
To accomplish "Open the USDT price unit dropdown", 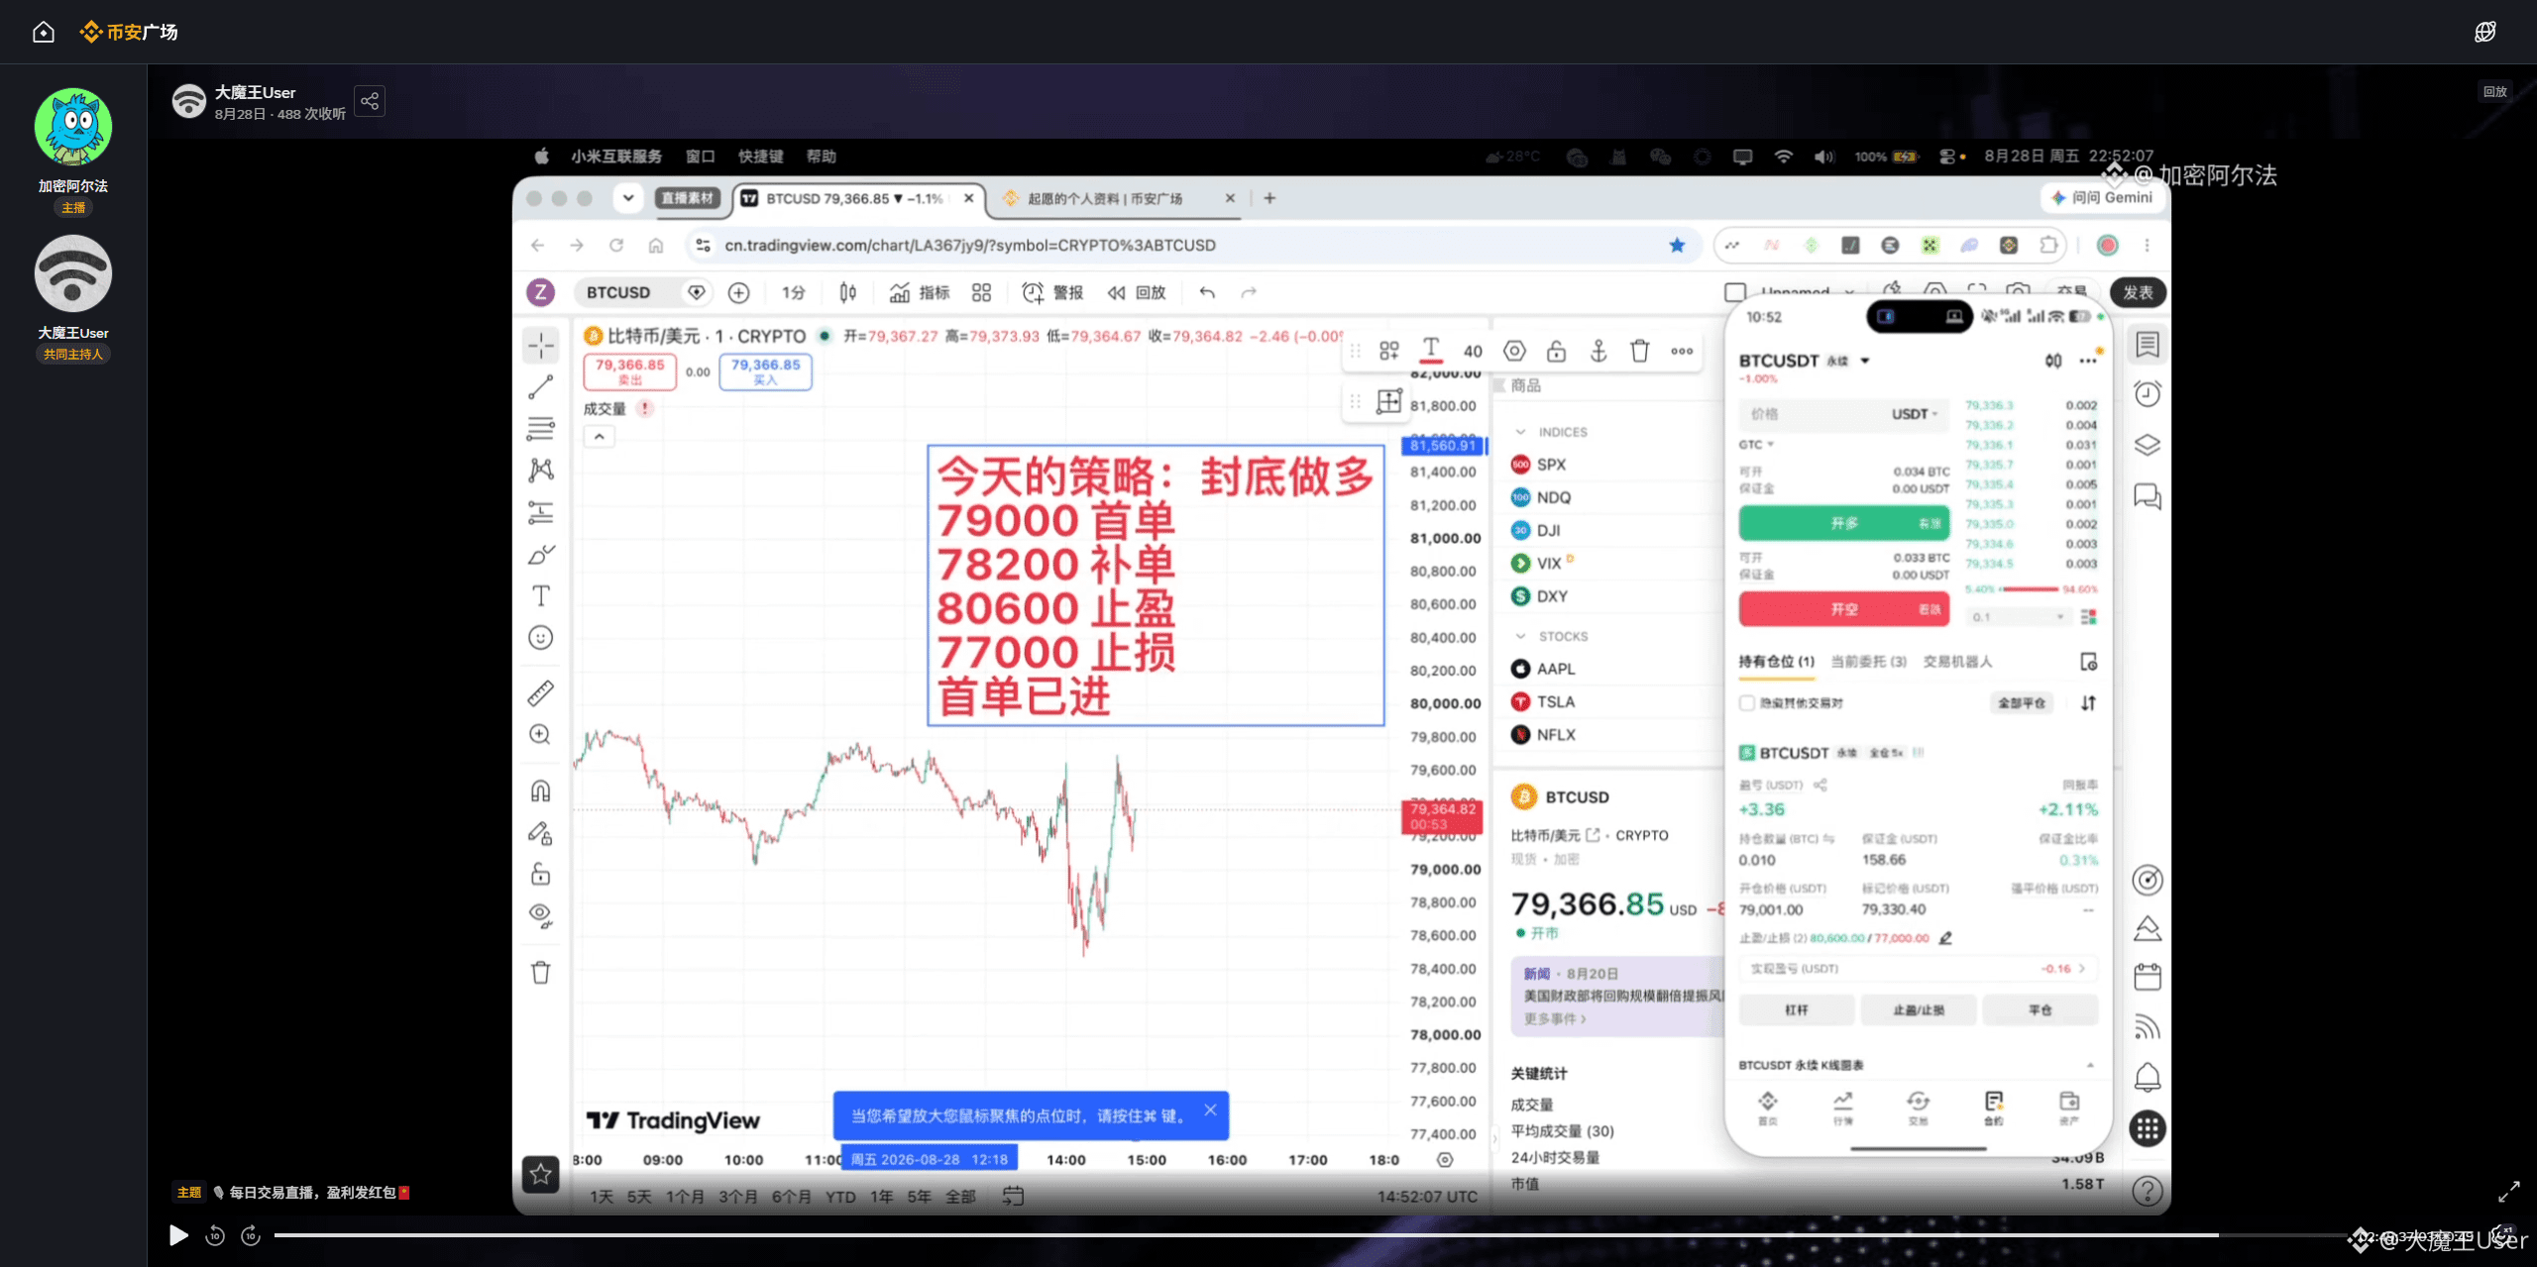I will tap(1915, 414).
